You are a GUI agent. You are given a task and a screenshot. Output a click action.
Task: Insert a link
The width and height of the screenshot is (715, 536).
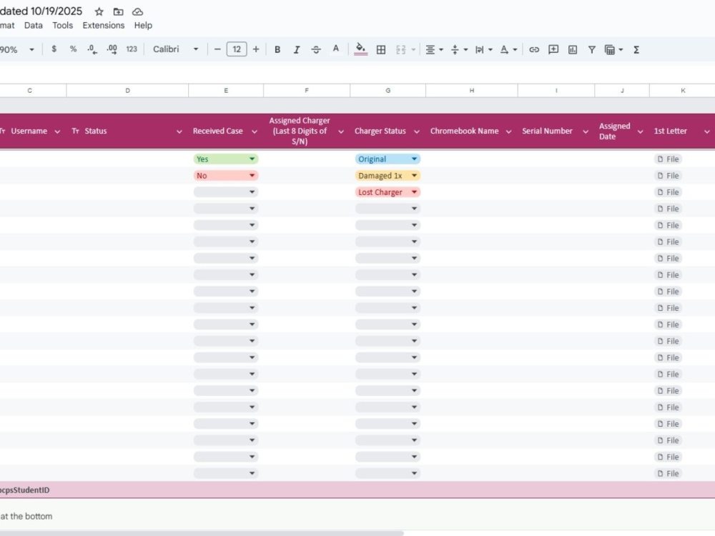click(534, 50)
